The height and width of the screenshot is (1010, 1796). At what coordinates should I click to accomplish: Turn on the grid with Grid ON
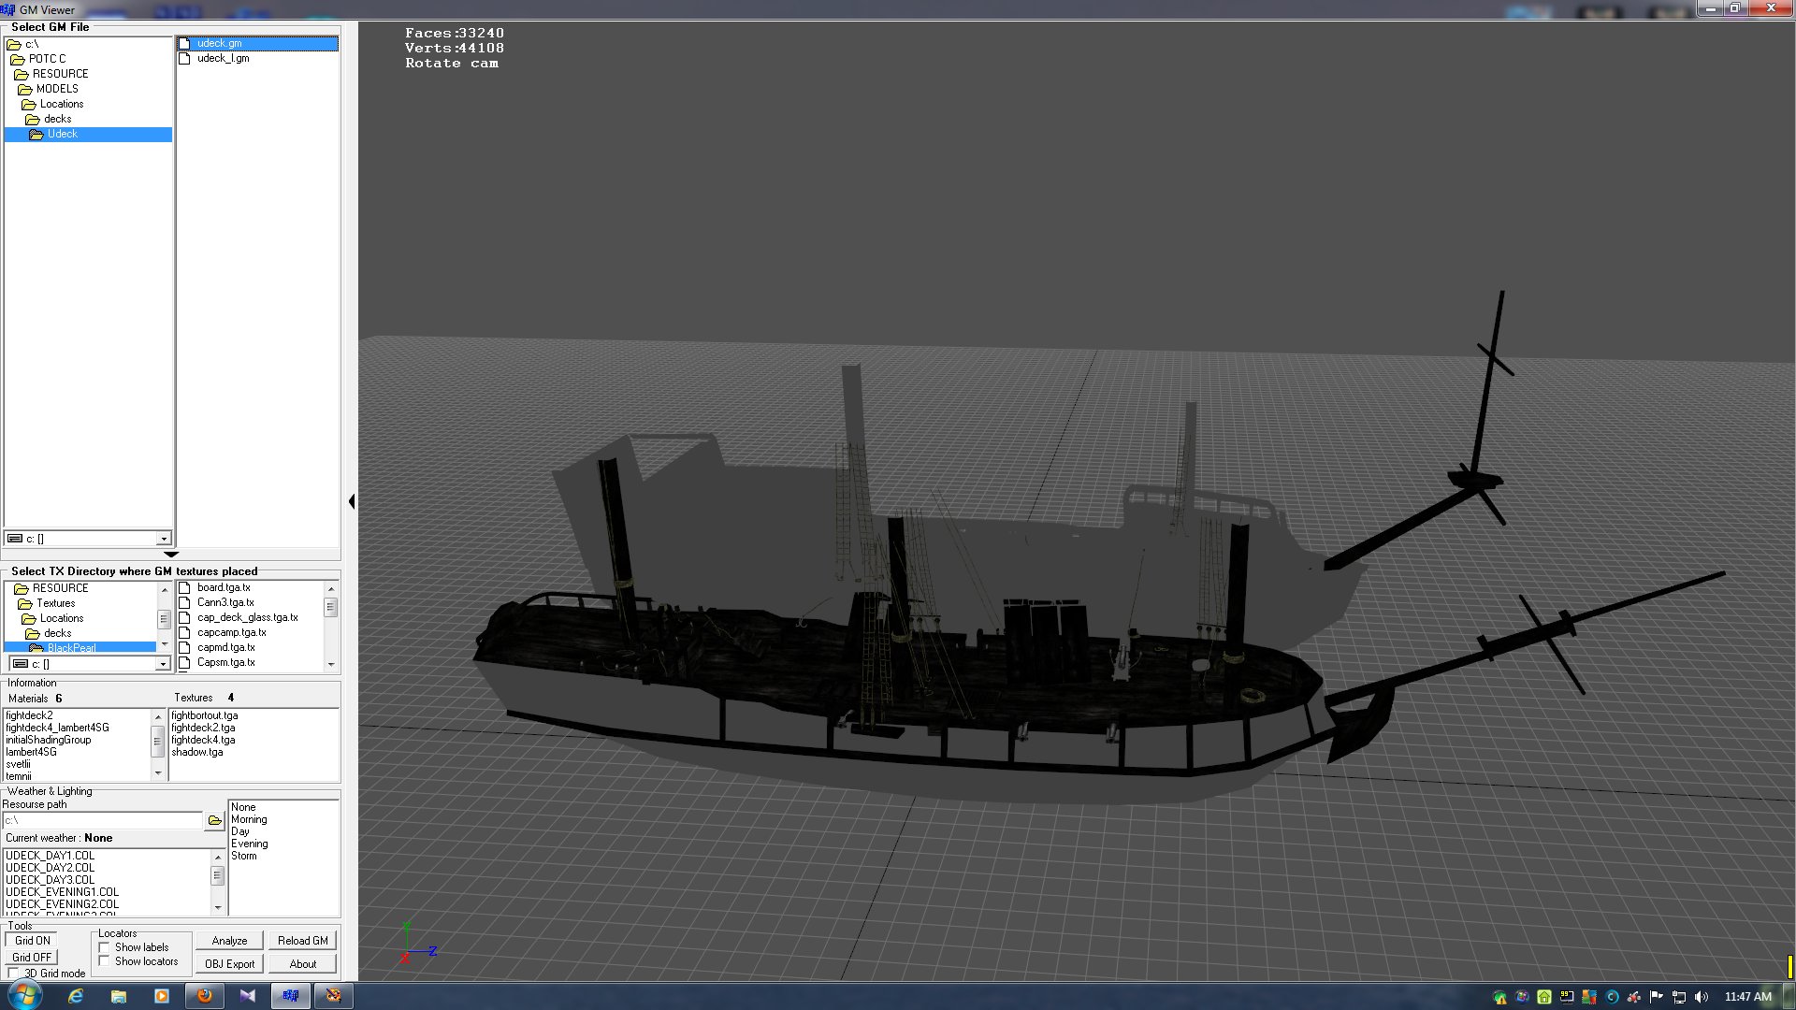[33, 942]
